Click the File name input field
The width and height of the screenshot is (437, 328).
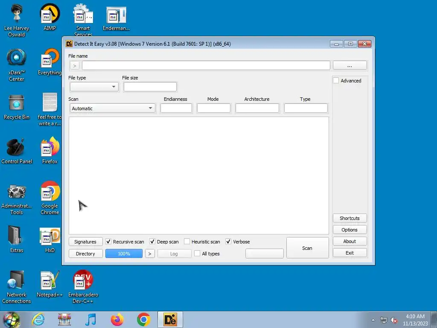coord(206,65)
